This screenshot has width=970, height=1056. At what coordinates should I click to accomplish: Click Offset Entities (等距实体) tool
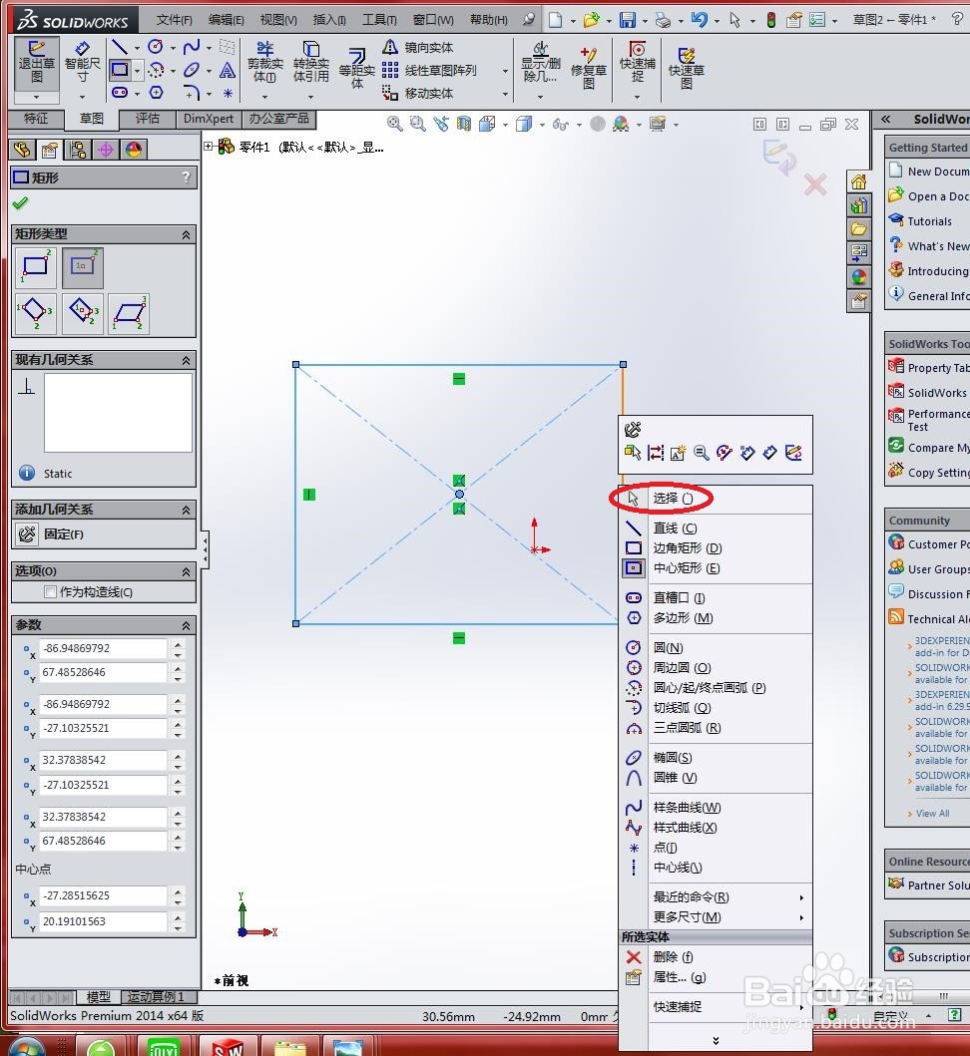click(x=356, y=68)
